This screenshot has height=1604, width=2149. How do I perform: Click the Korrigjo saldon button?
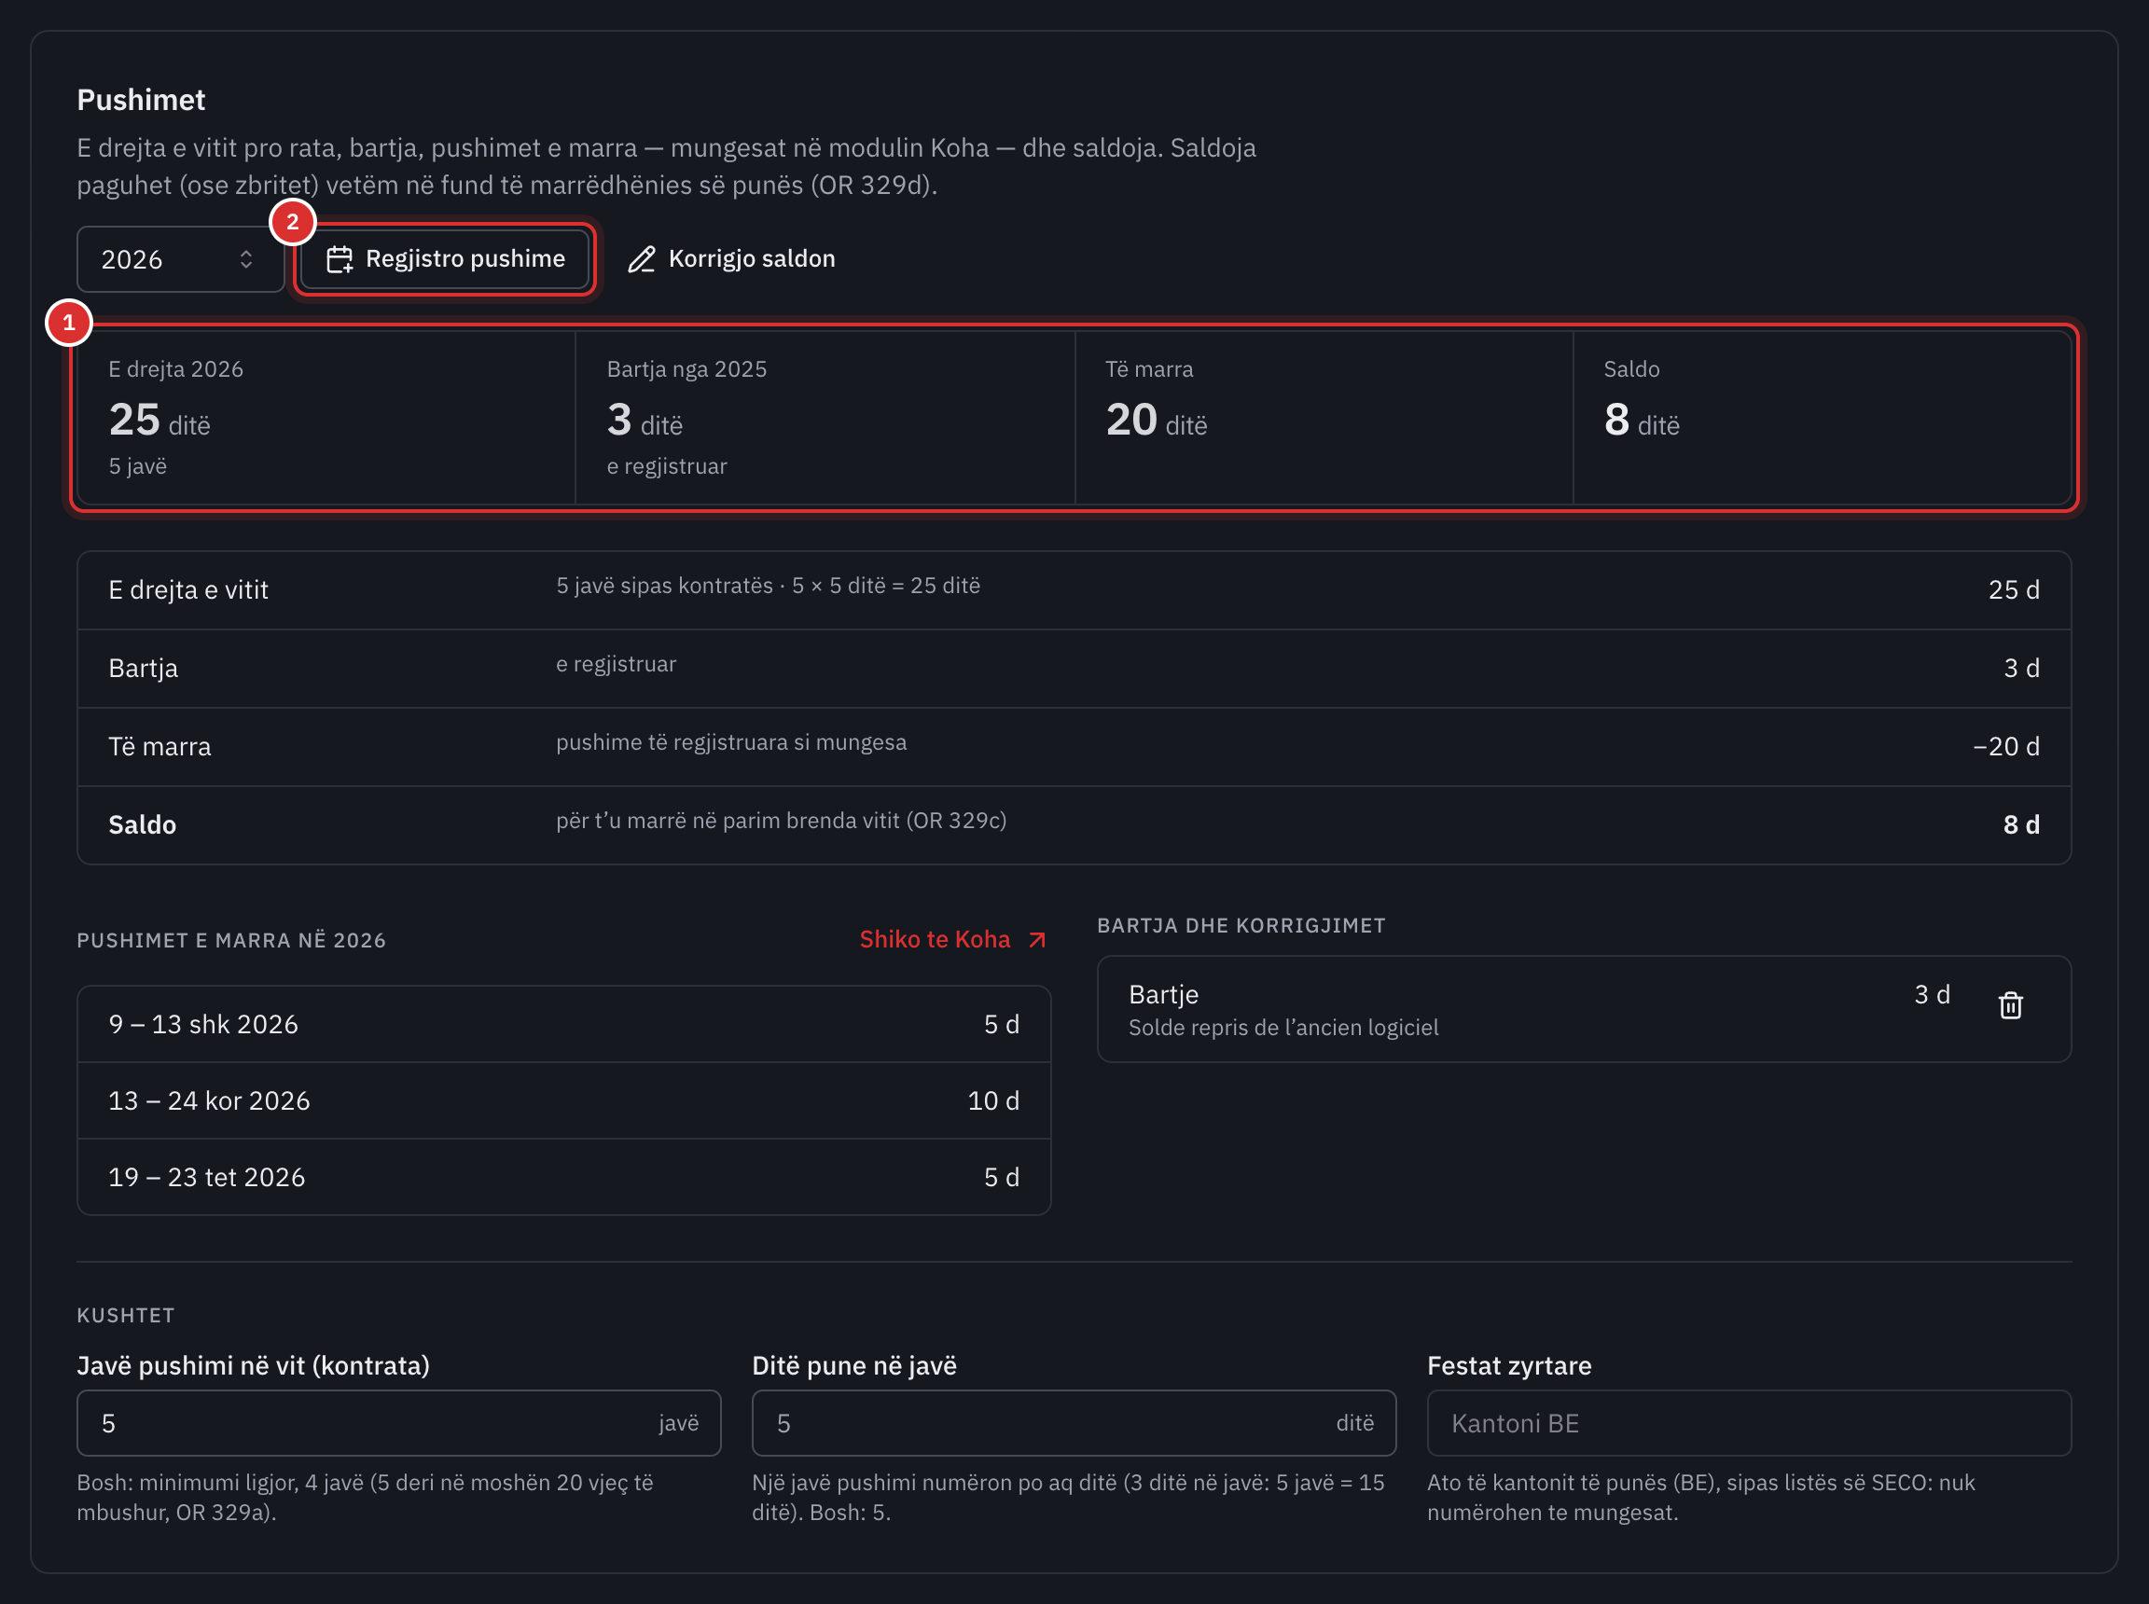click(x=731, y=259)
